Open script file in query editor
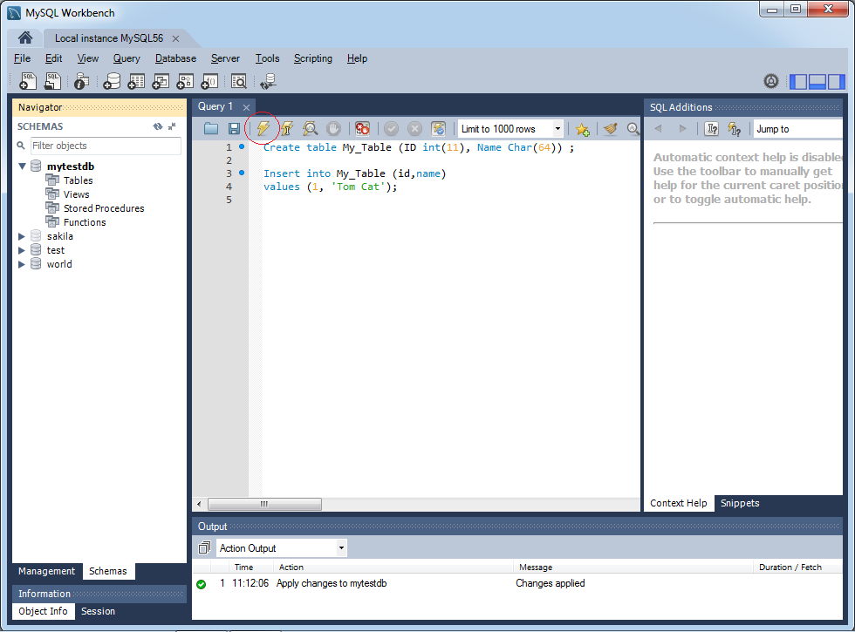Image resolution: width=855 pixels, height=632 pixels. pos(211,129)
